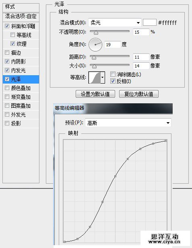
Task: Click the 设置为默认值 button
Action: click(x=95, y=94)
